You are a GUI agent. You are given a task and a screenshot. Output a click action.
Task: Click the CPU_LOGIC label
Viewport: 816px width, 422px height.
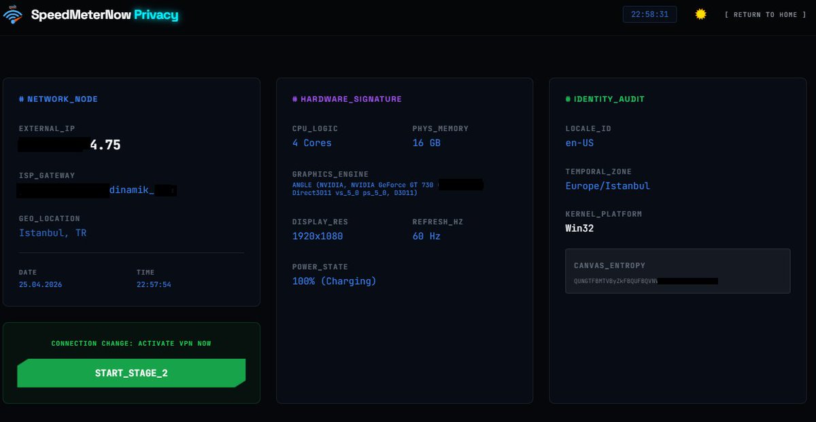click(315, 128)
